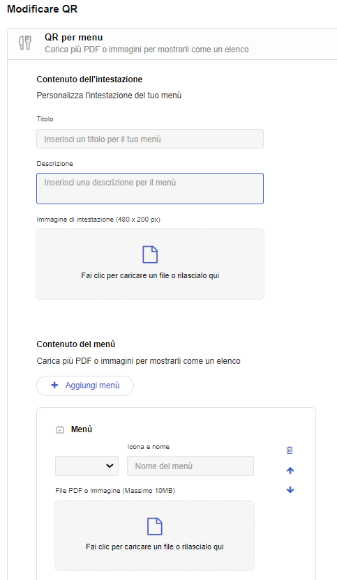The image size is (337, 580).
Task: Focus the Titolo input field
Action: tap(150, 139)
